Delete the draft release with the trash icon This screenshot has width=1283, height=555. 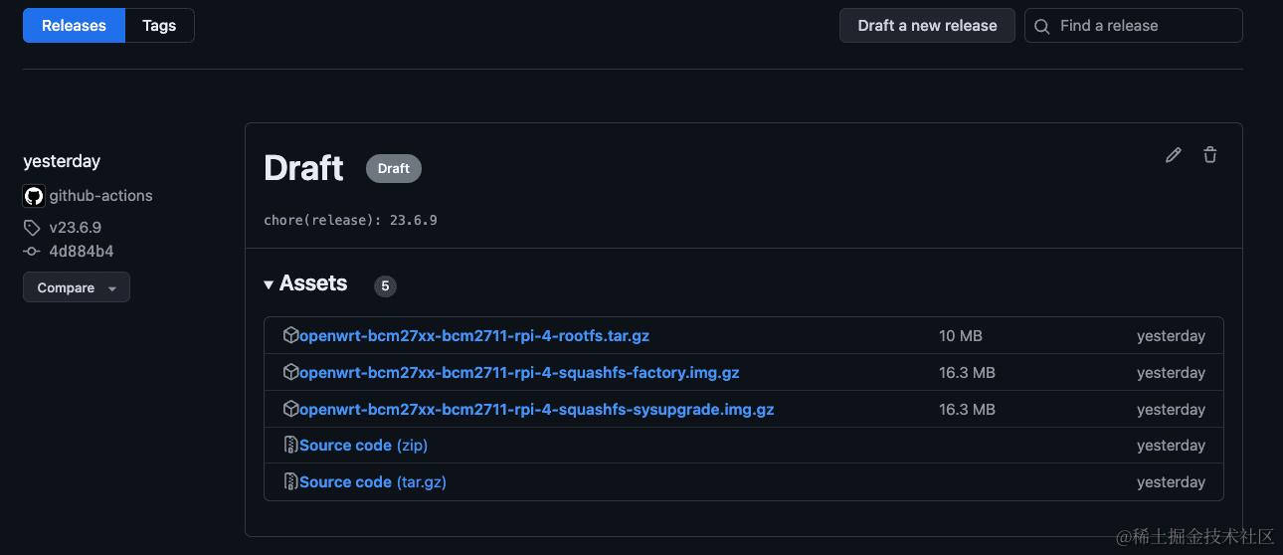click(1209, 155)
